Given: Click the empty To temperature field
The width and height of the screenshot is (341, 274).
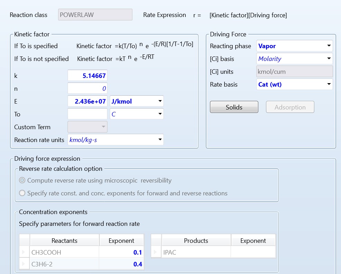Looking at the screenshot, I should click(87, 114).
